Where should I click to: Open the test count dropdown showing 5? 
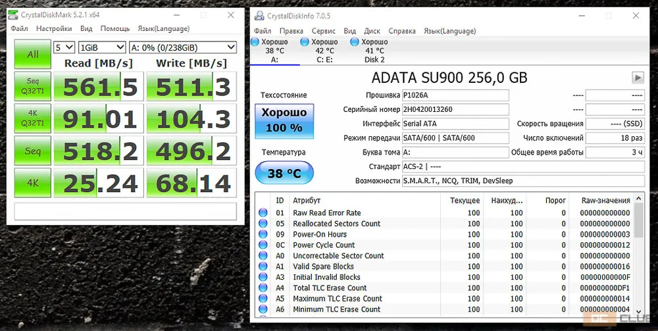pos(64,47)
